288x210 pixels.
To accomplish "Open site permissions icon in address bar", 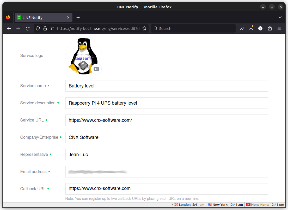I will 52,28.
